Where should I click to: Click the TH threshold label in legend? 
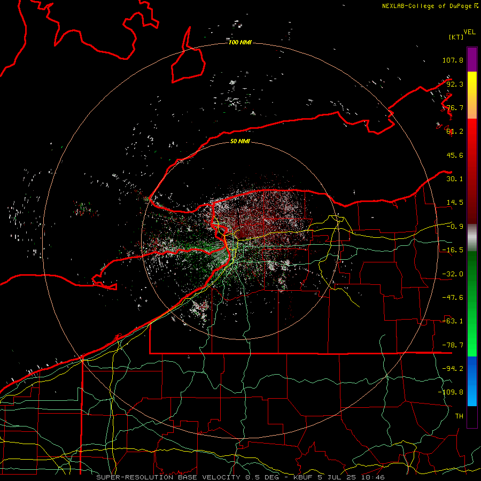point(459,416)
